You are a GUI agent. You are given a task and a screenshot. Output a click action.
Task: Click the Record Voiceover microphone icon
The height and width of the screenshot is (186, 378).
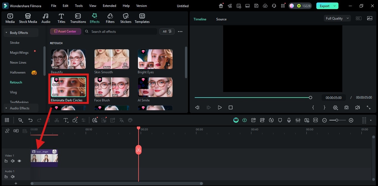289,120
